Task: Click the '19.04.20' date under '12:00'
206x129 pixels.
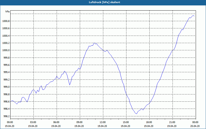Action: pyautogui.click(x=102, y=126)
